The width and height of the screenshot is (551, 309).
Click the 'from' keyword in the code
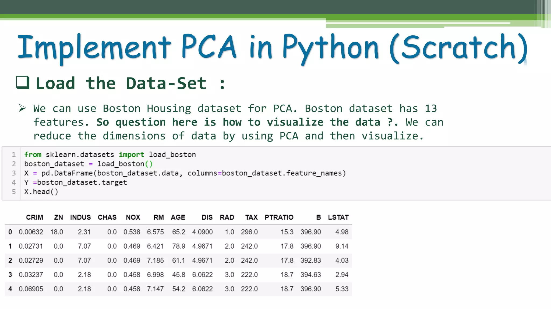point(33,155)
